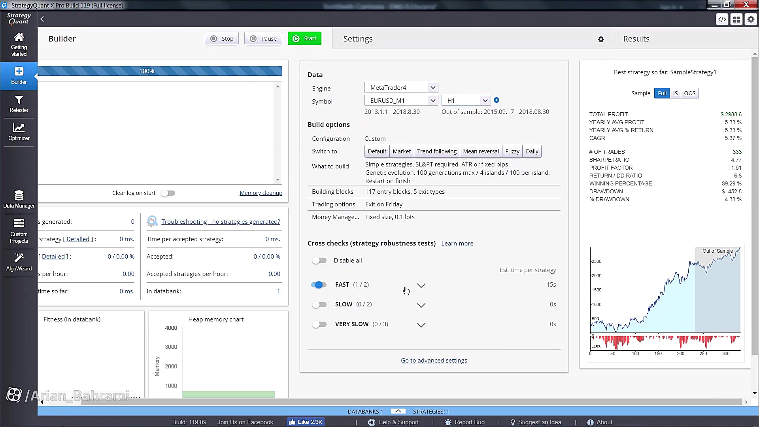
Task: Open the H1 timeframe dropdown
Action: 466,100
